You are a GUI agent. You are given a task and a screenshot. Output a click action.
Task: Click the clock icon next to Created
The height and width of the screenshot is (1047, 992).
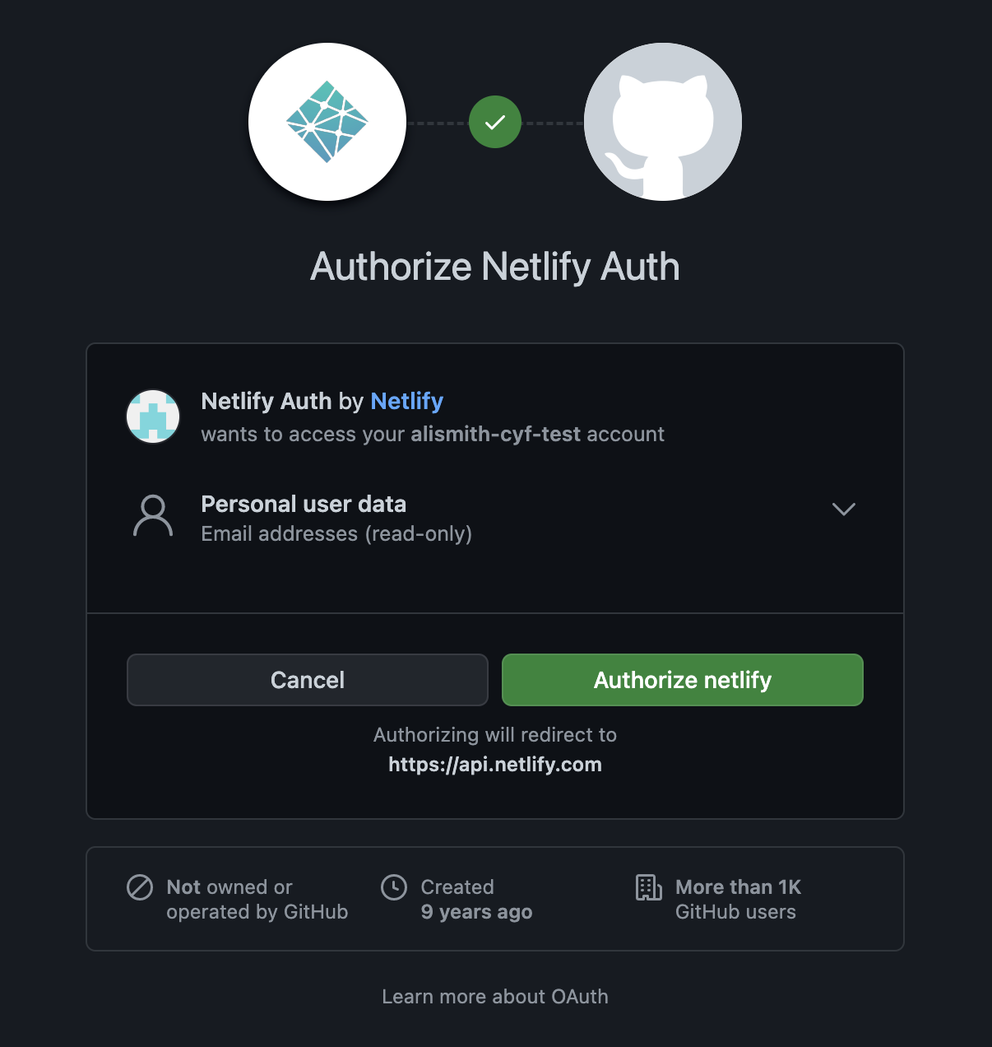395,887
